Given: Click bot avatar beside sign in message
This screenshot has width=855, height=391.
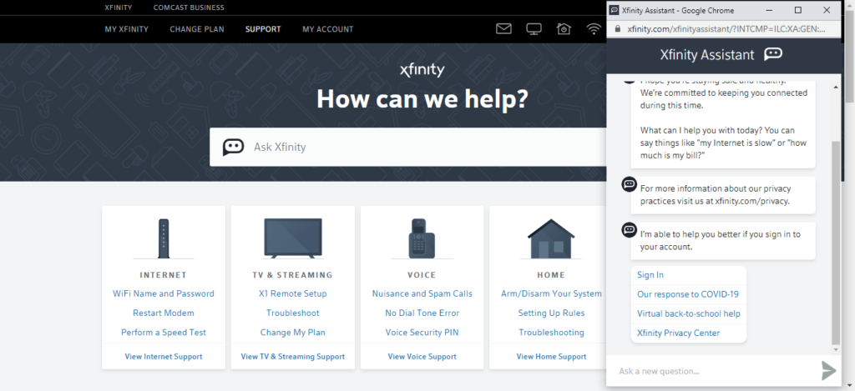Looking at the screenshot, I should point(630,230).
